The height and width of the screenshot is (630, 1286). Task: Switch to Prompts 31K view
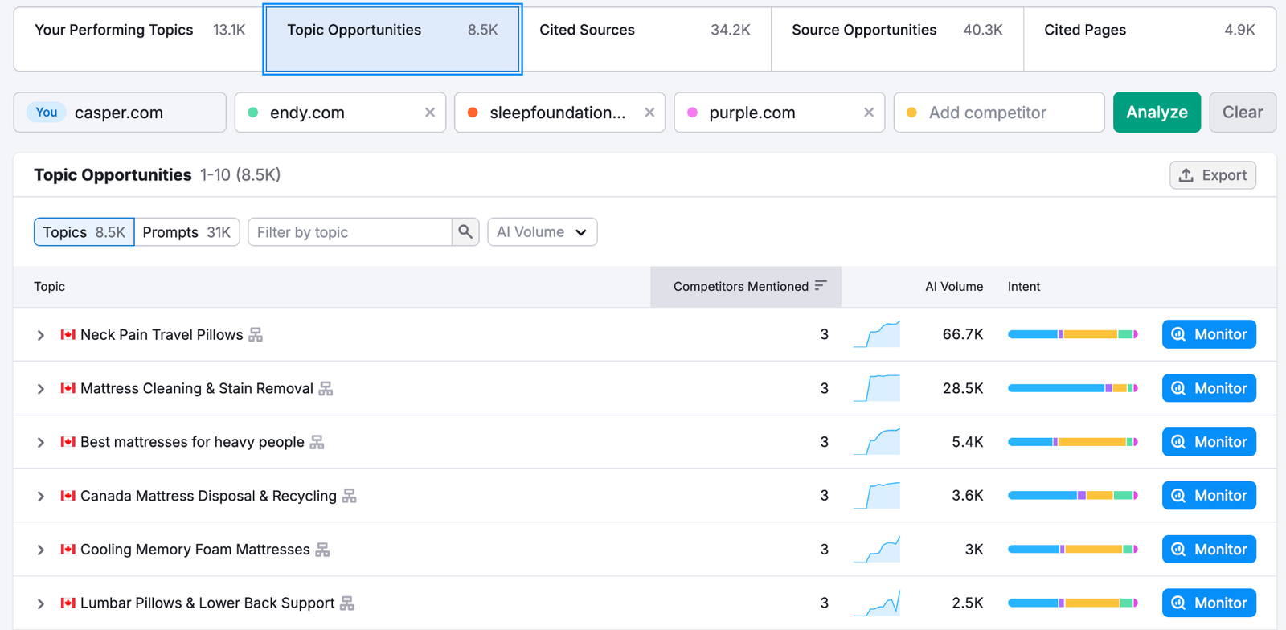click(x=186, y=232)
